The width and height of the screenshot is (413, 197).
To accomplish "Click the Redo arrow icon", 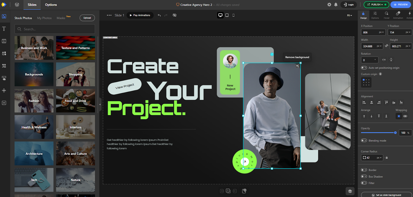I will pos(166,15).
